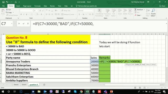
Task: Delete cells from the Cells group
Action: coord(125,12)
